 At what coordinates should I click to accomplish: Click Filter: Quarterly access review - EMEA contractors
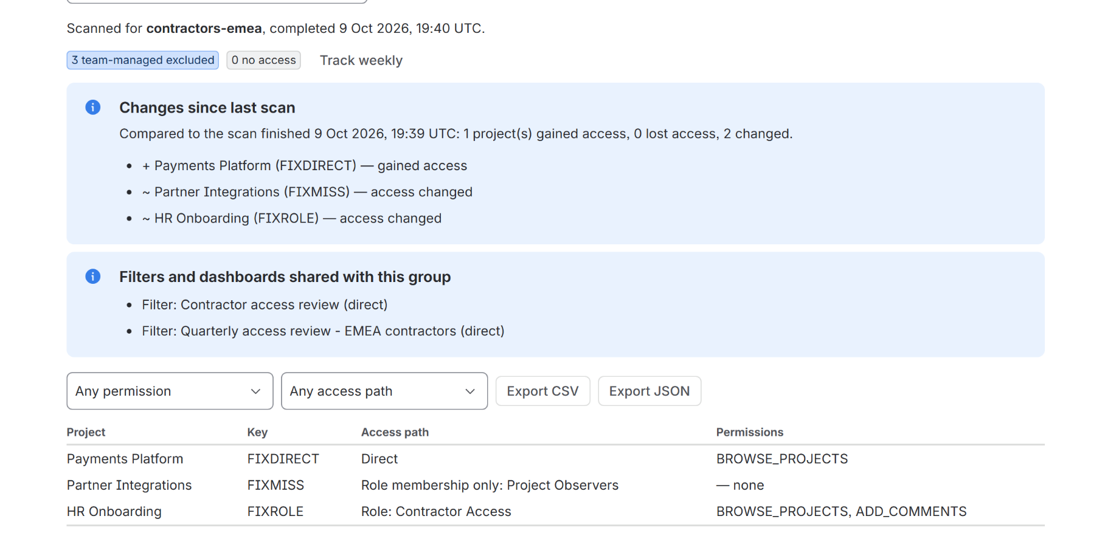[x=323, y=331]
